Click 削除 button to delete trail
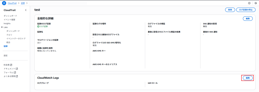259x92 pixels. click(230, 10)
